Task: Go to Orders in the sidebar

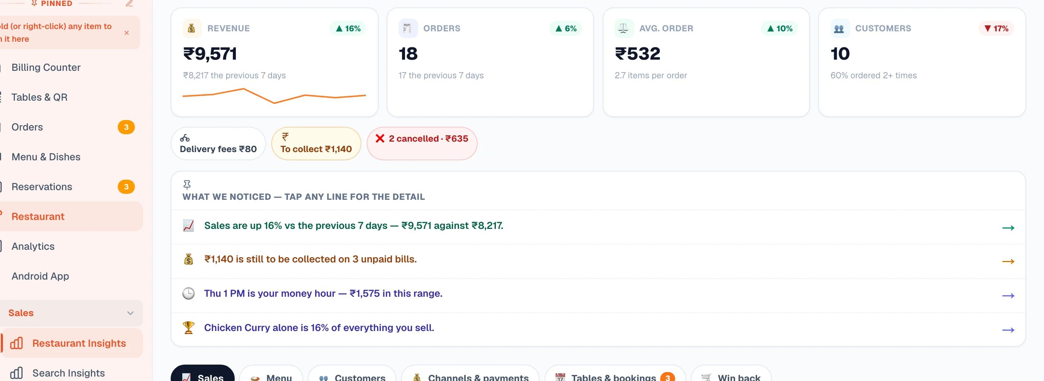Action: tap(27, 127)
